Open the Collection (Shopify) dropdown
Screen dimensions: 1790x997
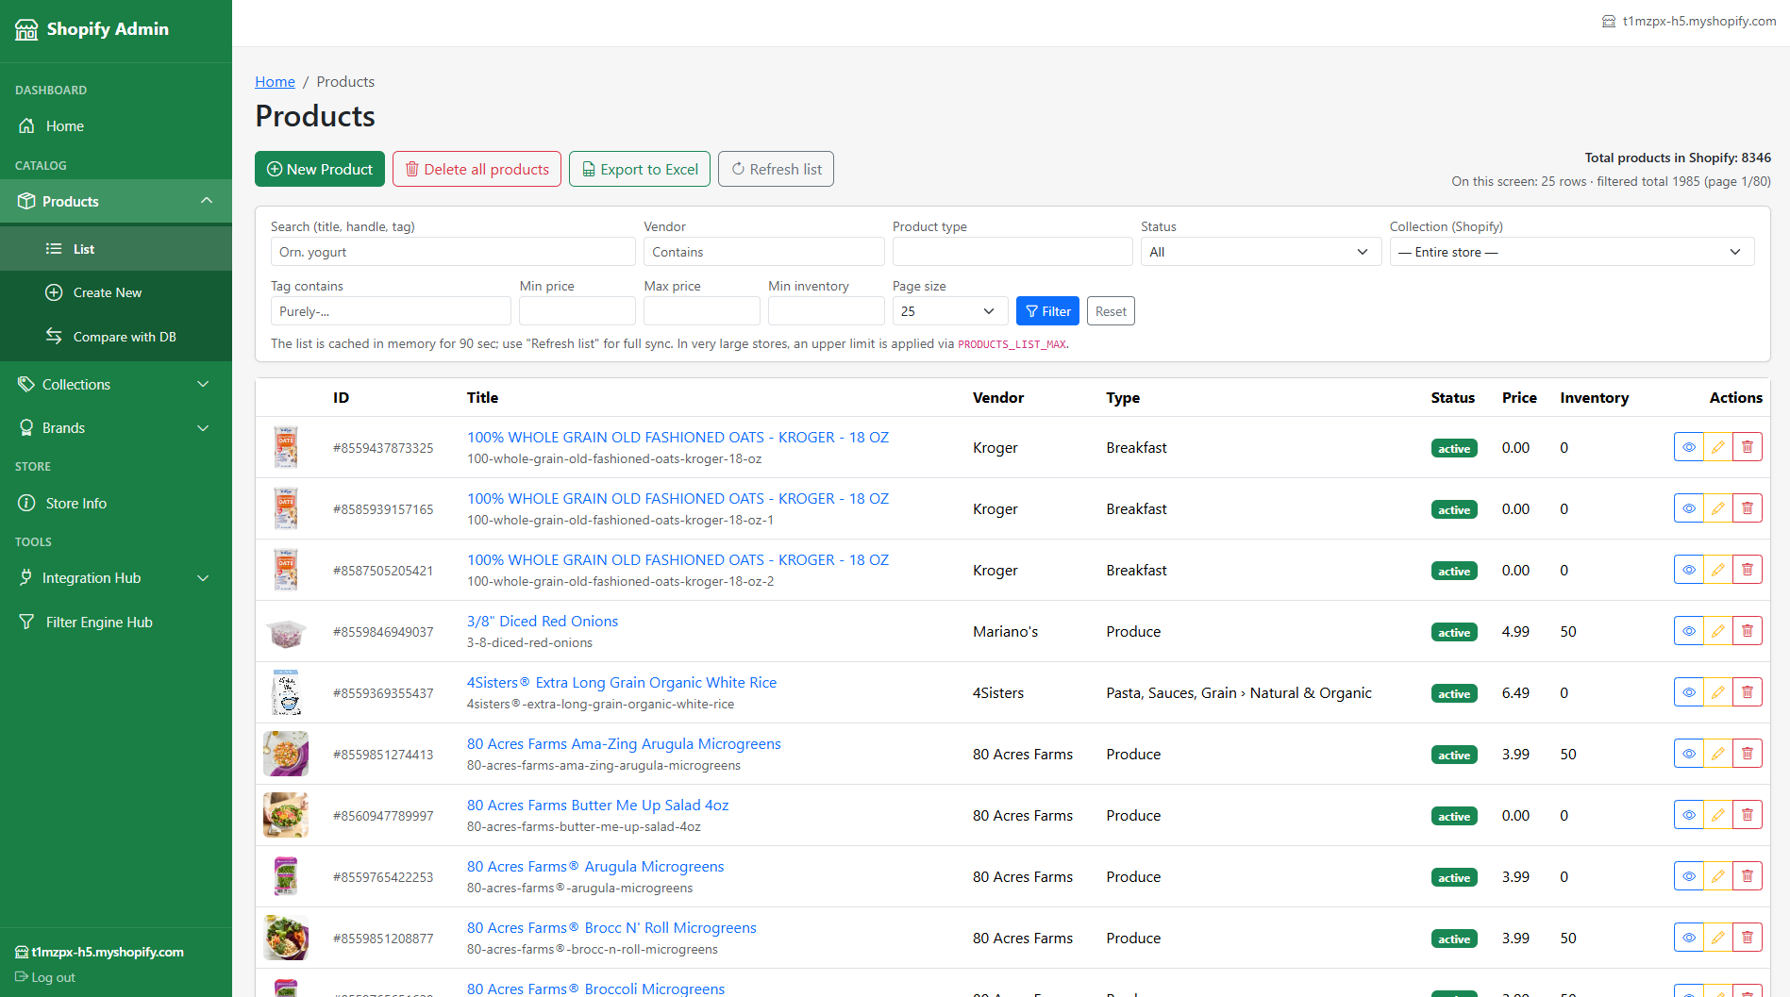[1572, 252]
